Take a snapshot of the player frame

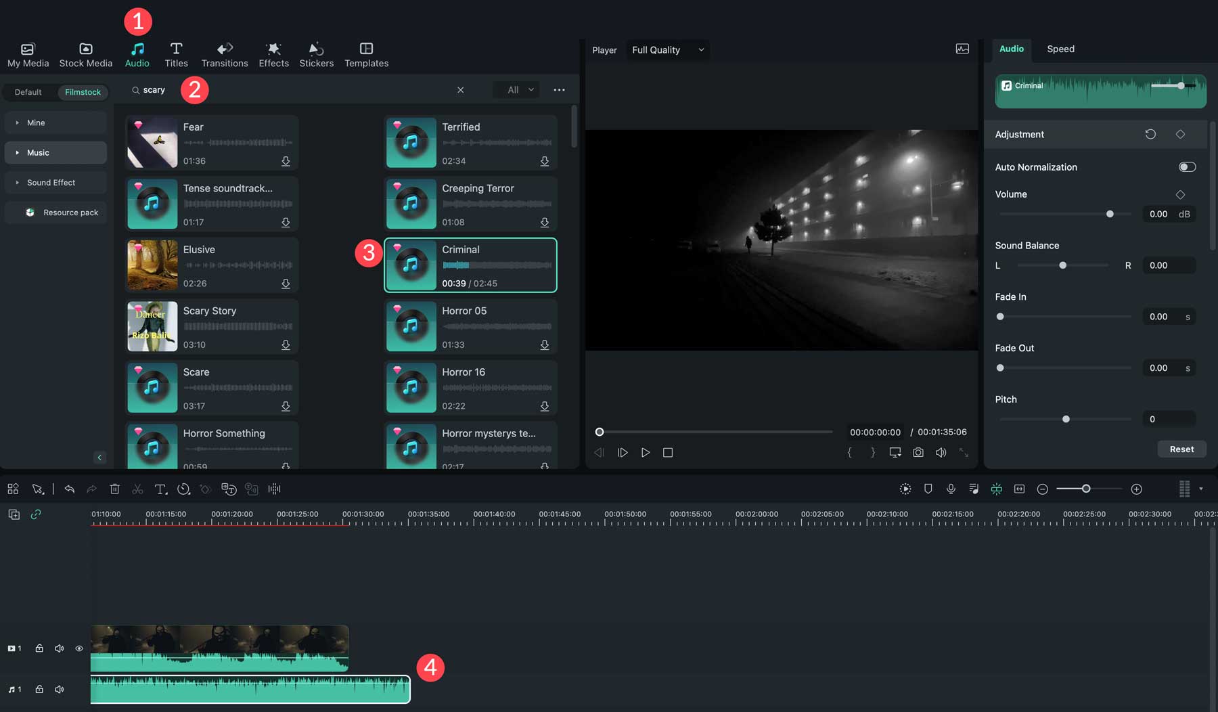tap(918, 452)
